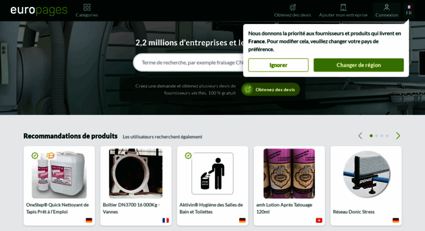Click the German flag on Réseau Donic Stress
425x231 pixels.
[395, 221]
